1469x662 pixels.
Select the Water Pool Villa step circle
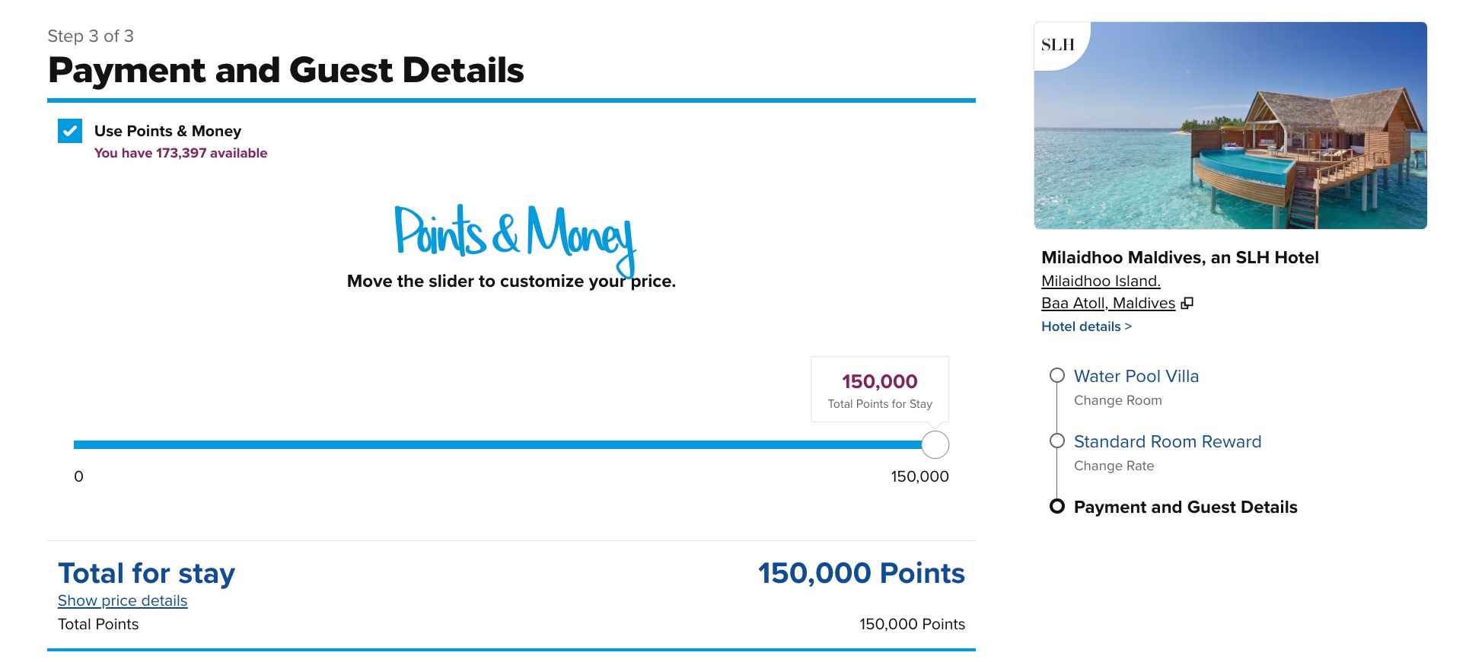(x=1058, y=375)
